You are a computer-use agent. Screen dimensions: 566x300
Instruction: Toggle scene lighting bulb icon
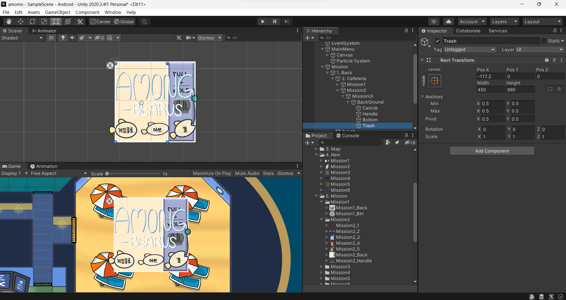63,38
